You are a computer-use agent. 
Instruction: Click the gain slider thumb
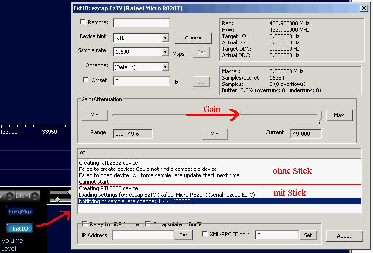(319, 116)
